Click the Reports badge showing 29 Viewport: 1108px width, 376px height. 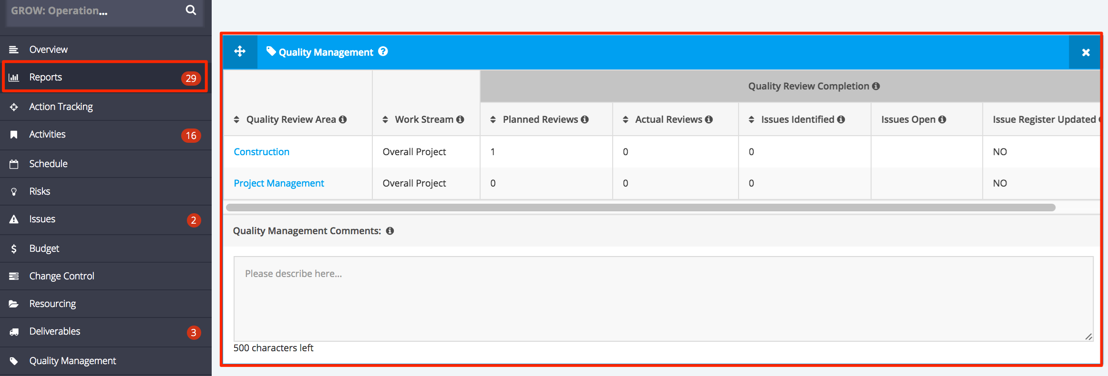(x=191, y=78)
